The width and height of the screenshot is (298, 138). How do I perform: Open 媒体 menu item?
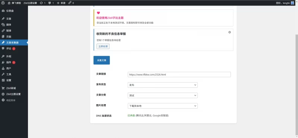click(x=14, y=25)
